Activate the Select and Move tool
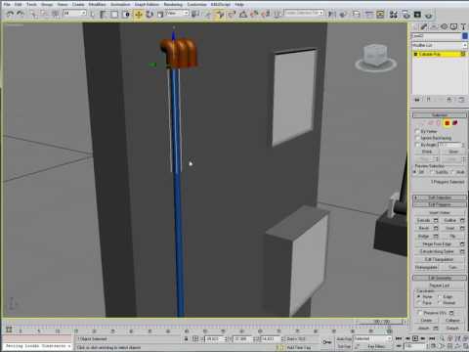The height and width of the screenshot is (352, 469). coord(139,15)
